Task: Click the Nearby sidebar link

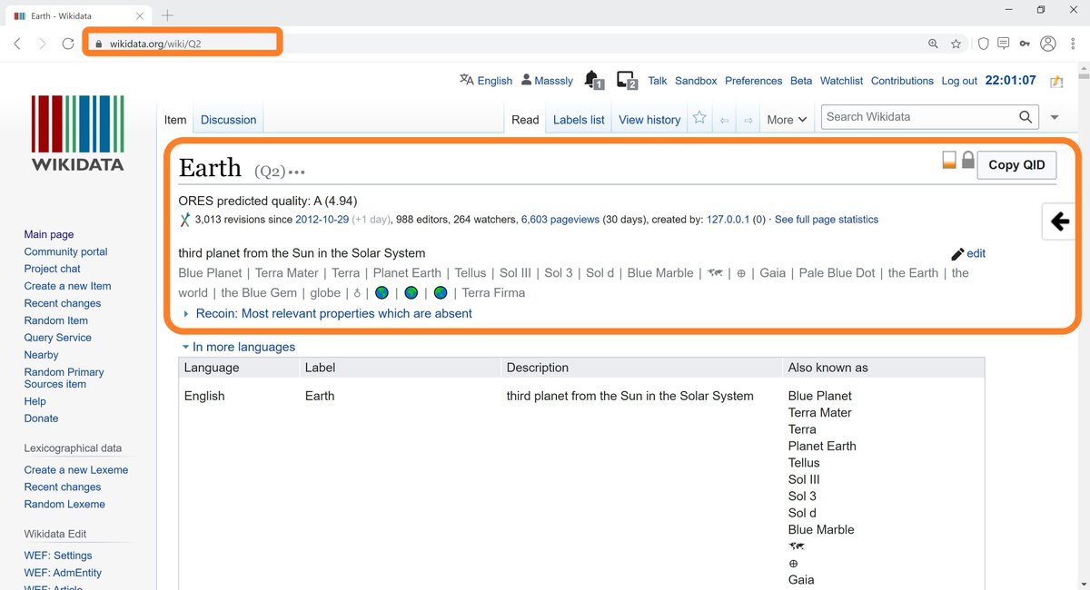Action: [x=41, y=355]
